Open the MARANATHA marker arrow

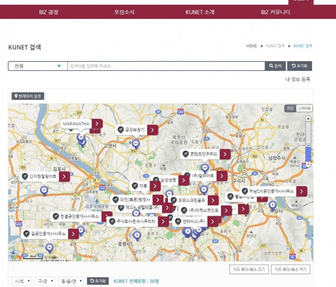[x=97, y=123]
